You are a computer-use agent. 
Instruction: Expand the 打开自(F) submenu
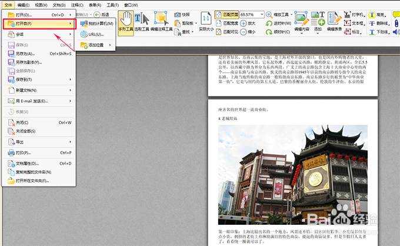click(x=39, y=24)
